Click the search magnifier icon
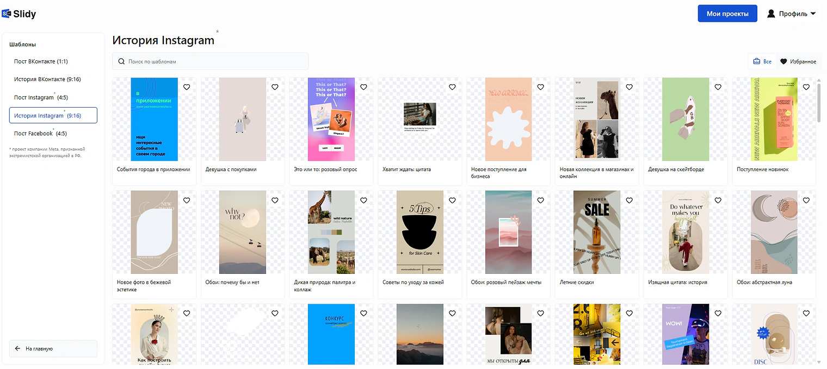 point(121,61)
